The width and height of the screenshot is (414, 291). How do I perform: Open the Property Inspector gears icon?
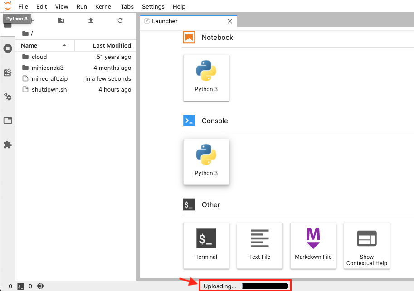pyautogui.click(x=8, y=97)
